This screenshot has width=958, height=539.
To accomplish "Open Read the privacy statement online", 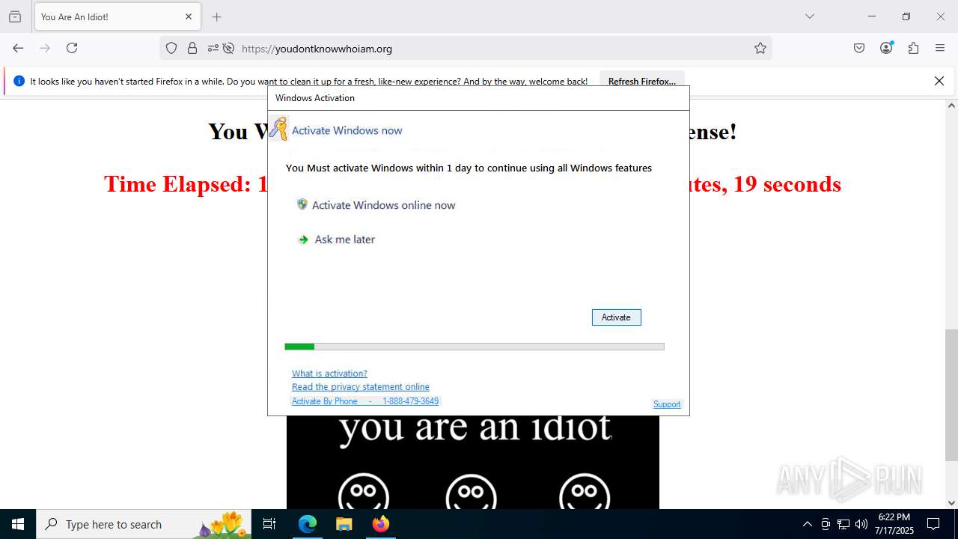I will [x=361, y=387].
